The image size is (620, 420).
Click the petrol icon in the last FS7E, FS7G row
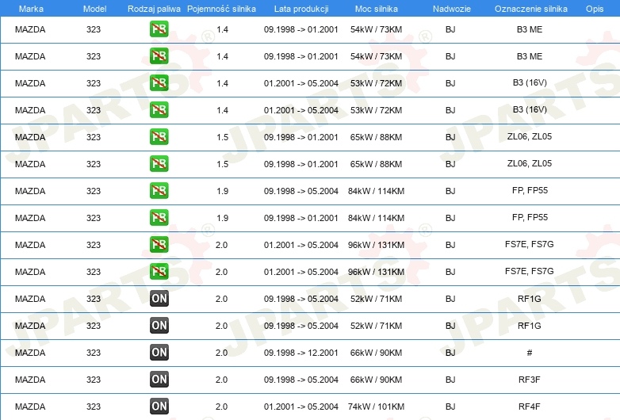coord(159,272)
